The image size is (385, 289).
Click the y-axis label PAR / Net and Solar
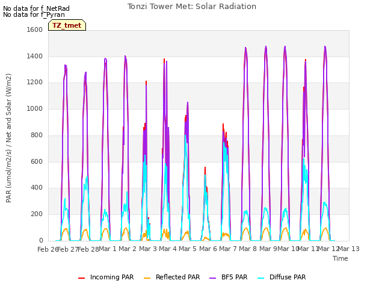point(8,138)
